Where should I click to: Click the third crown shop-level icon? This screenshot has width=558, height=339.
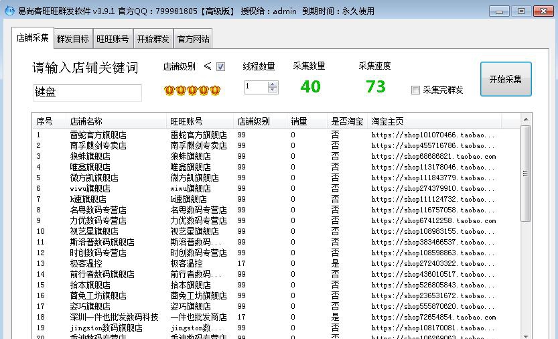[192, 90]
